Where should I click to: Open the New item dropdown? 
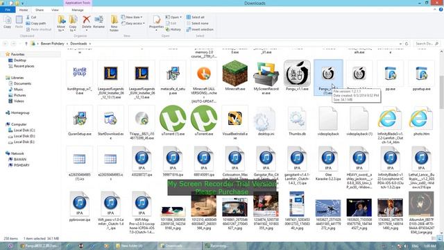pyautogui.click(x=132, y=17)
